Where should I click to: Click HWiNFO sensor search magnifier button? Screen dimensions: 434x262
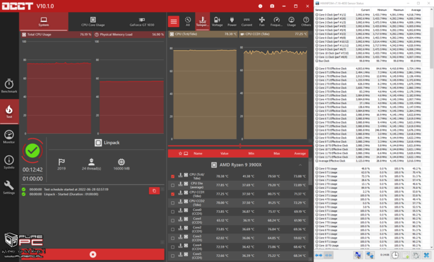pos(358,255)
